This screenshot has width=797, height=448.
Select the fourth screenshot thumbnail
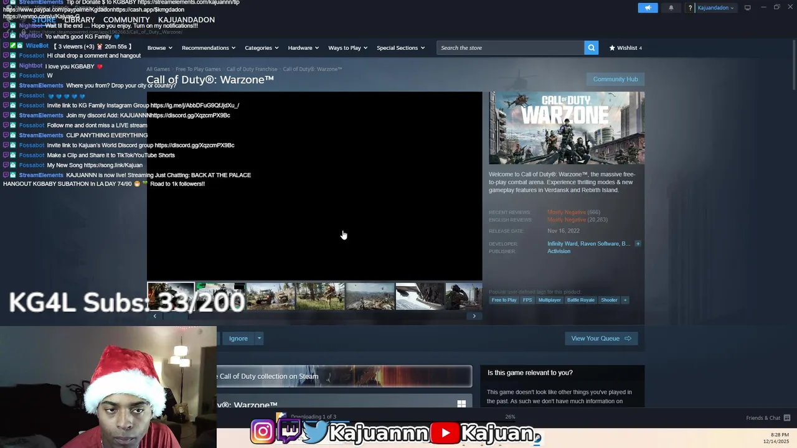tap(320, 296)
